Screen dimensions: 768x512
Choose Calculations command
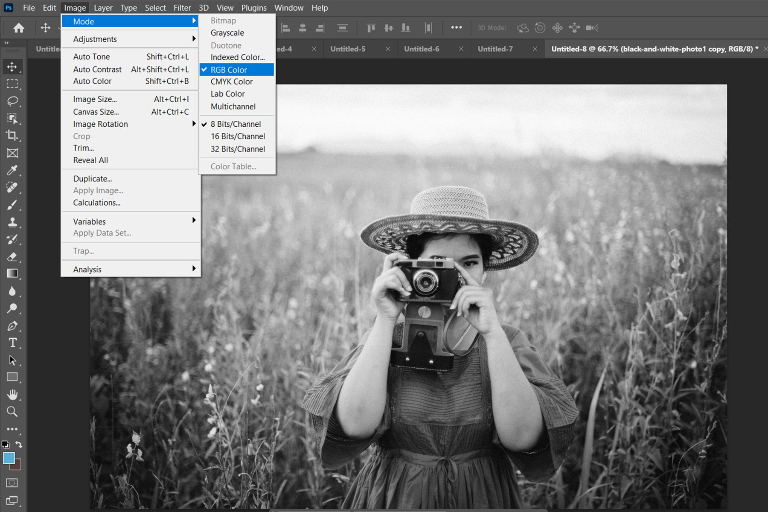130,203
